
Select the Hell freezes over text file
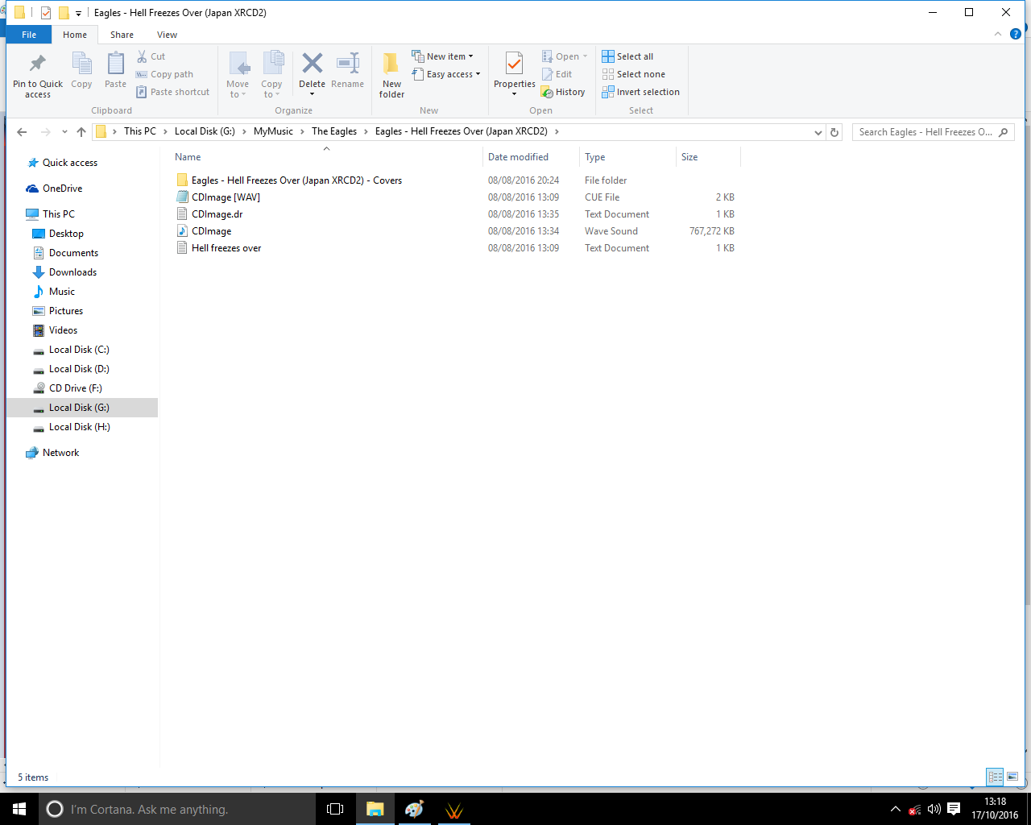456,248
